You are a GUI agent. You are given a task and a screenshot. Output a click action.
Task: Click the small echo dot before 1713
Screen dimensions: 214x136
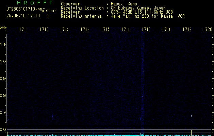pyautogui.click(x=58, y=117)
